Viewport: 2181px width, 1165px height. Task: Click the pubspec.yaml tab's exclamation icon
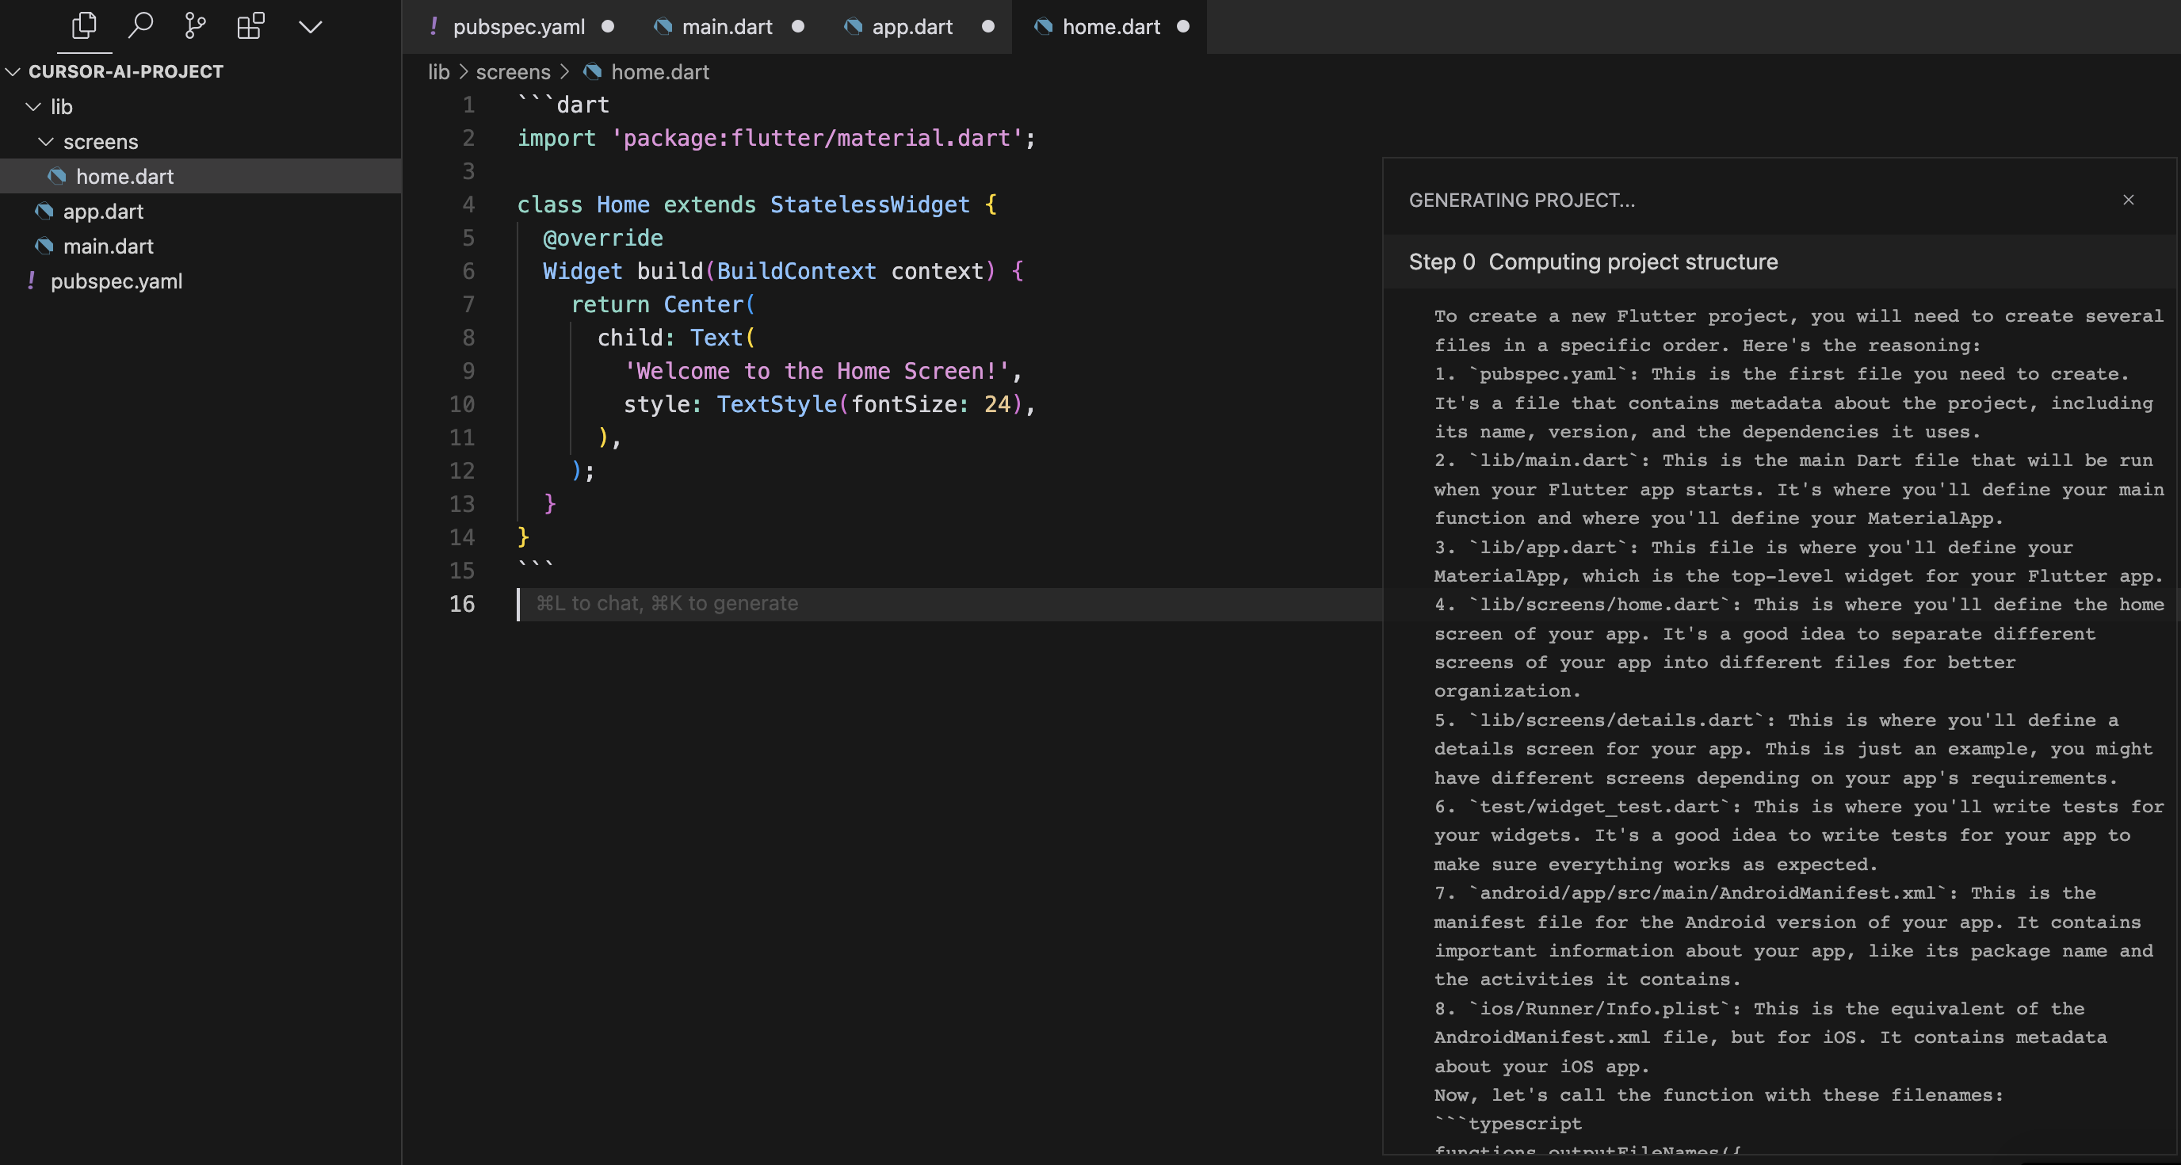pyautogui.click(x=434, y=26)
